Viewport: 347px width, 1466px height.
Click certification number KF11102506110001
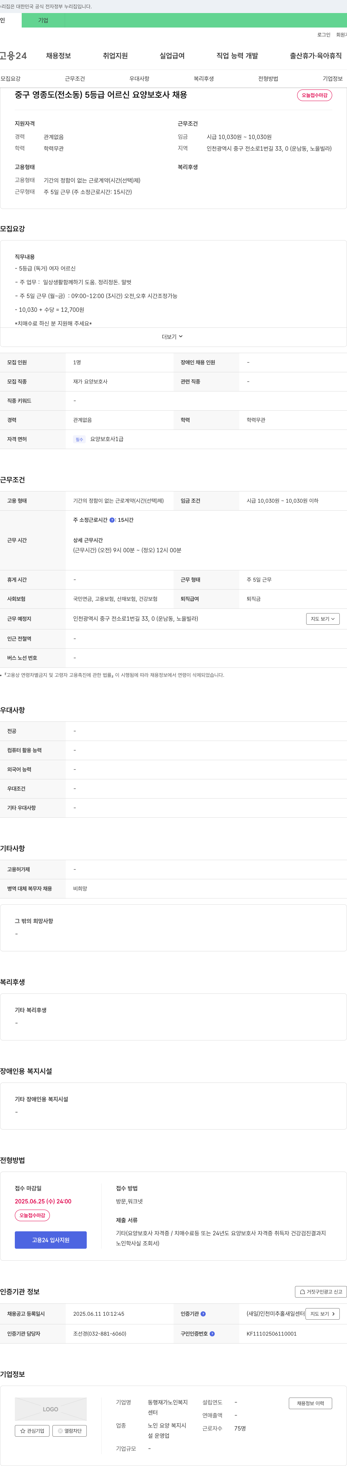(x=271, y=1333)
